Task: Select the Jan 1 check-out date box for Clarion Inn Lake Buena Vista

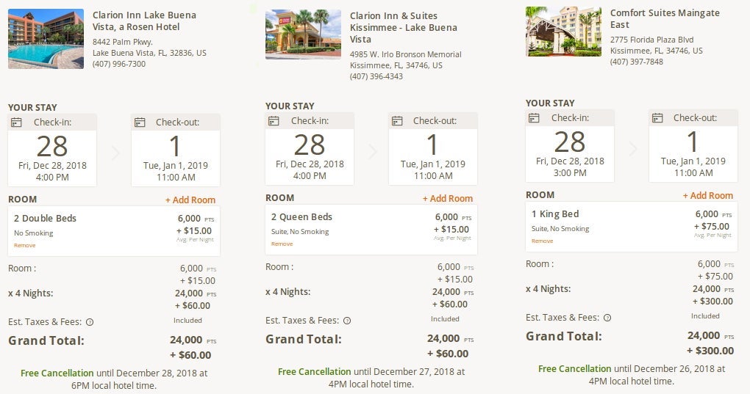Action: tap(176, 150)
